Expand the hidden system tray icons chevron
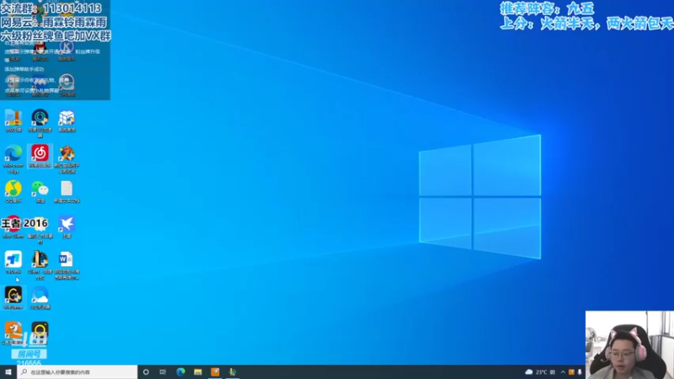This screenshot has width=674, height=379. 563,372
